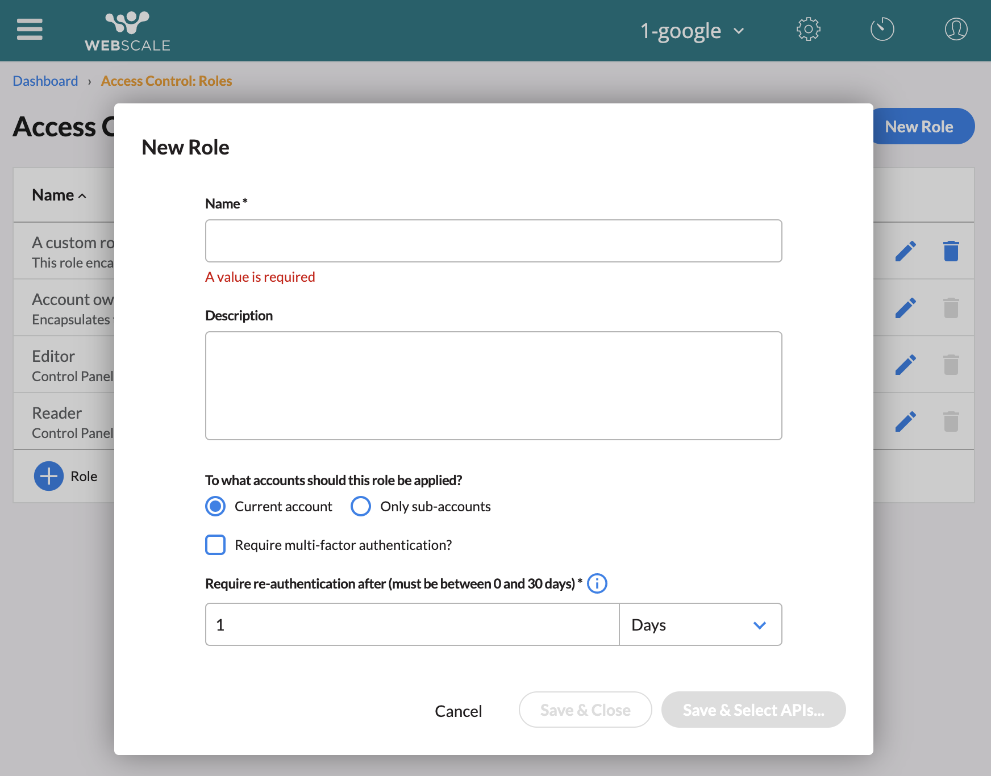
Task: Click the re-authentication info icon
Action: point(597,583)
